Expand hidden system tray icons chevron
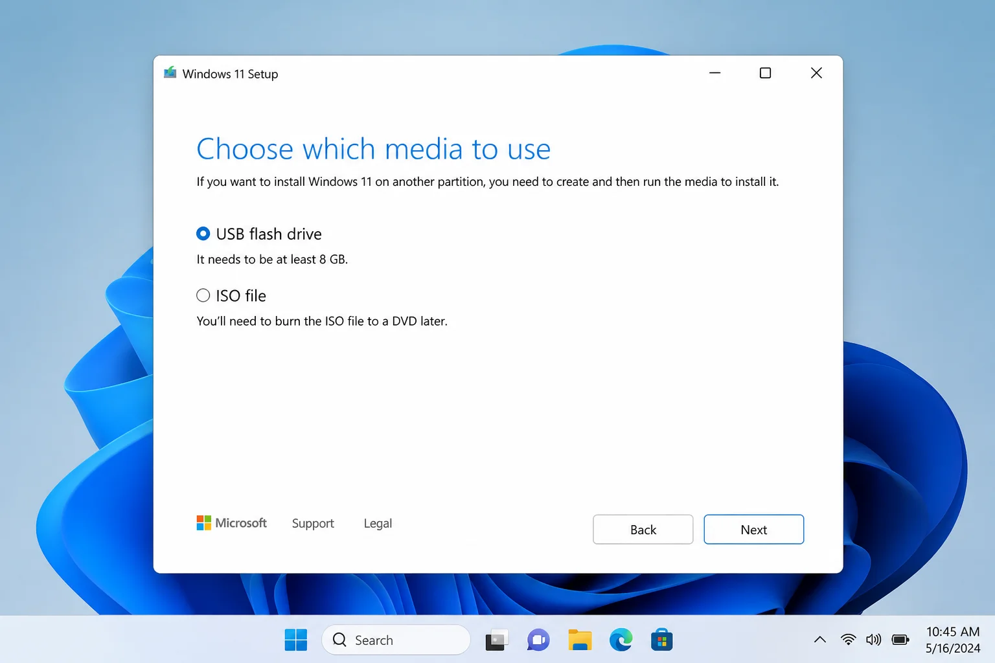This screenshot has width=995, height=663. (x=820, y=640)
